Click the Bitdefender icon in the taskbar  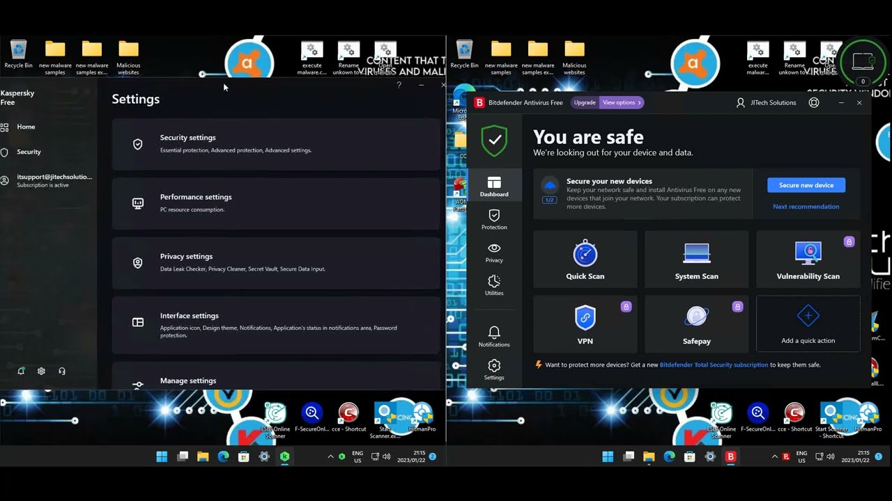coord(730,456)
